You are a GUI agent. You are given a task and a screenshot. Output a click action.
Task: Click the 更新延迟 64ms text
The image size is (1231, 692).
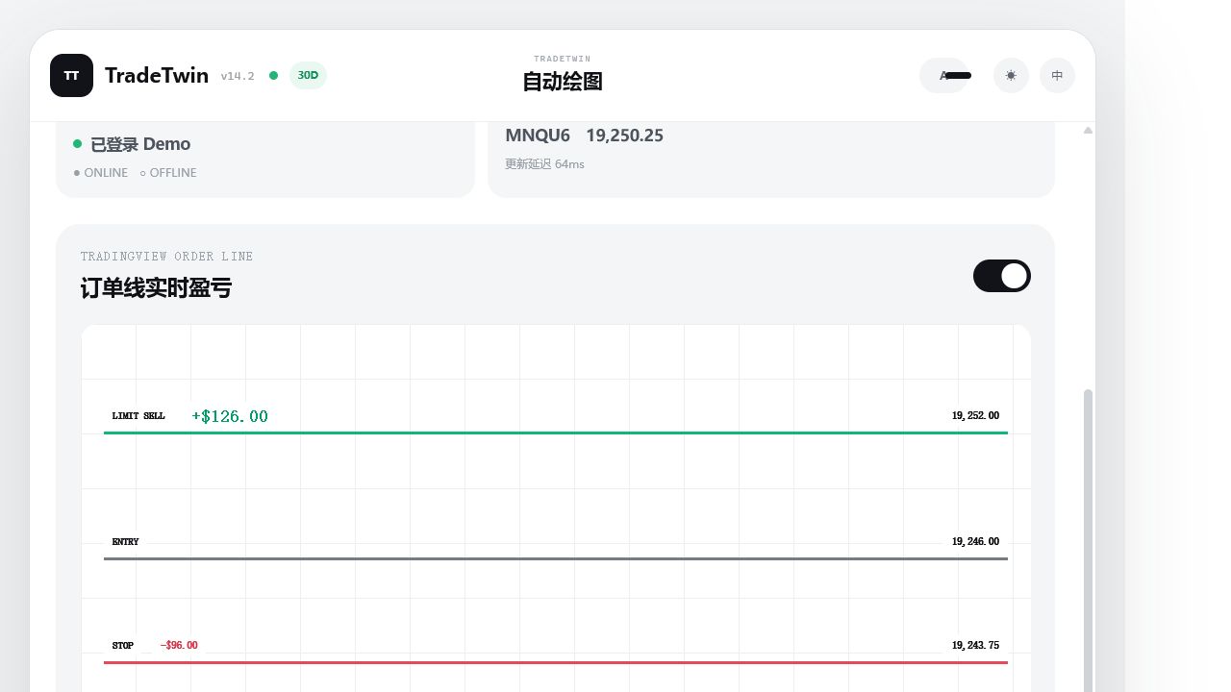pos(544,164)
